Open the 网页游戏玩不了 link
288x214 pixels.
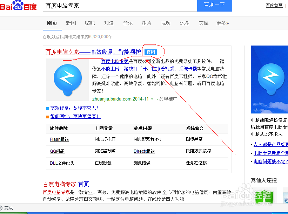point(148,139)
